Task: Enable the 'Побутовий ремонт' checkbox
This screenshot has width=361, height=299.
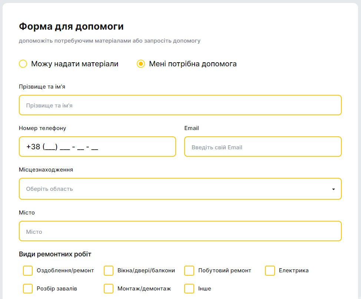Action: 189,270
